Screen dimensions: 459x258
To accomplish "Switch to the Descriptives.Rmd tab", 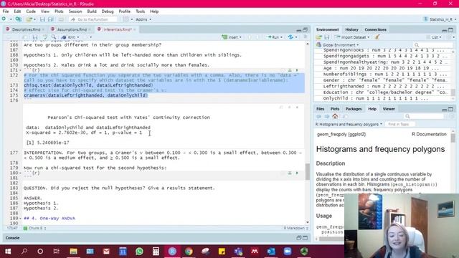I will [26, 29].
